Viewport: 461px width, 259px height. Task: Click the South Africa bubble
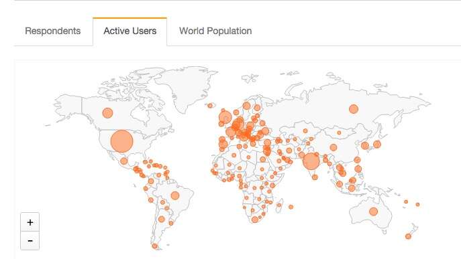[x=255, y=220]
